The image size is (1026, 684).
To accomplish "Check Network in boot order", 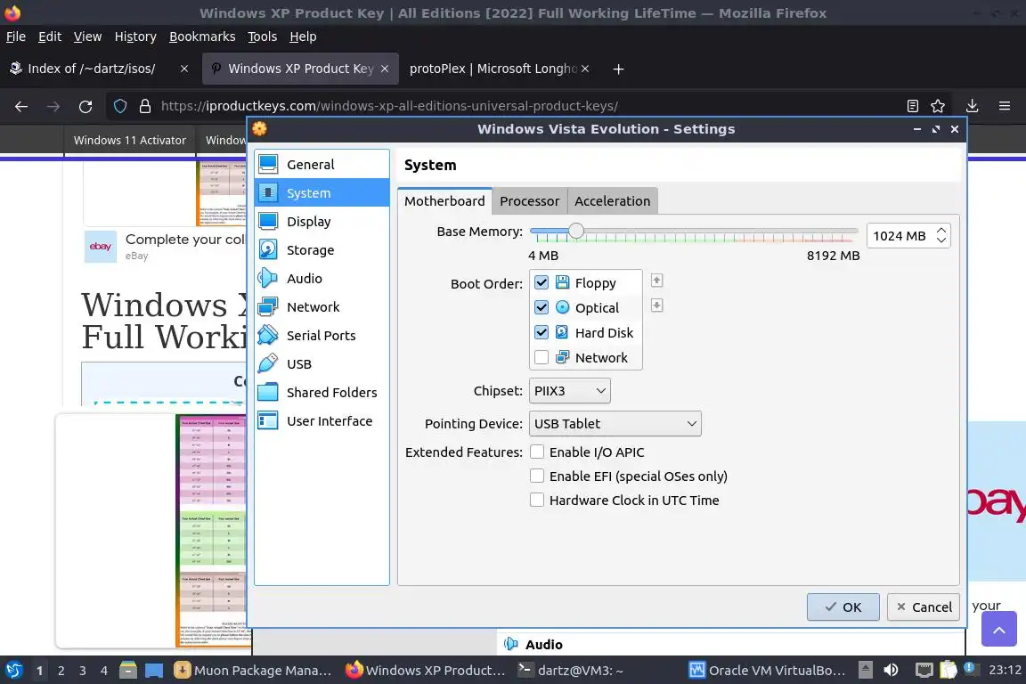I will tap(541, 357).
